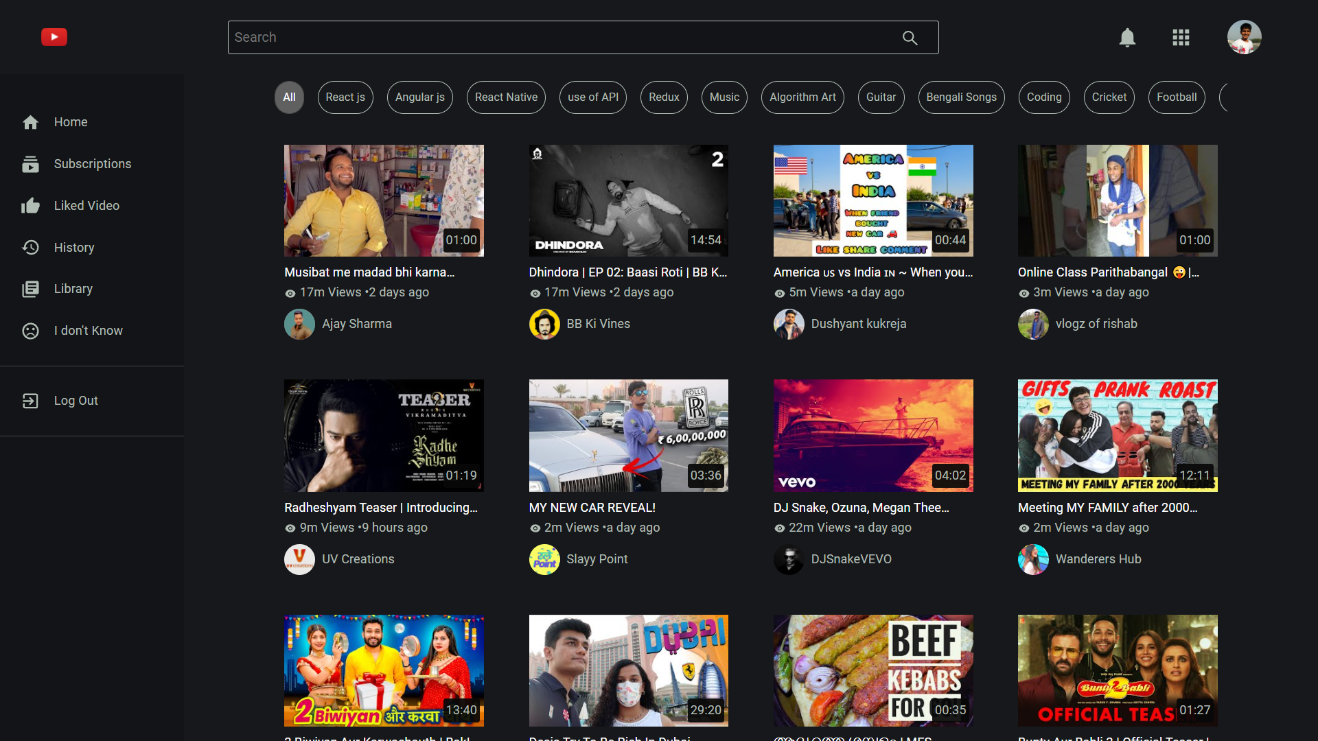
Task: Open the YouTube home logo
Action: pyautogui.click(x=54, y=37)
